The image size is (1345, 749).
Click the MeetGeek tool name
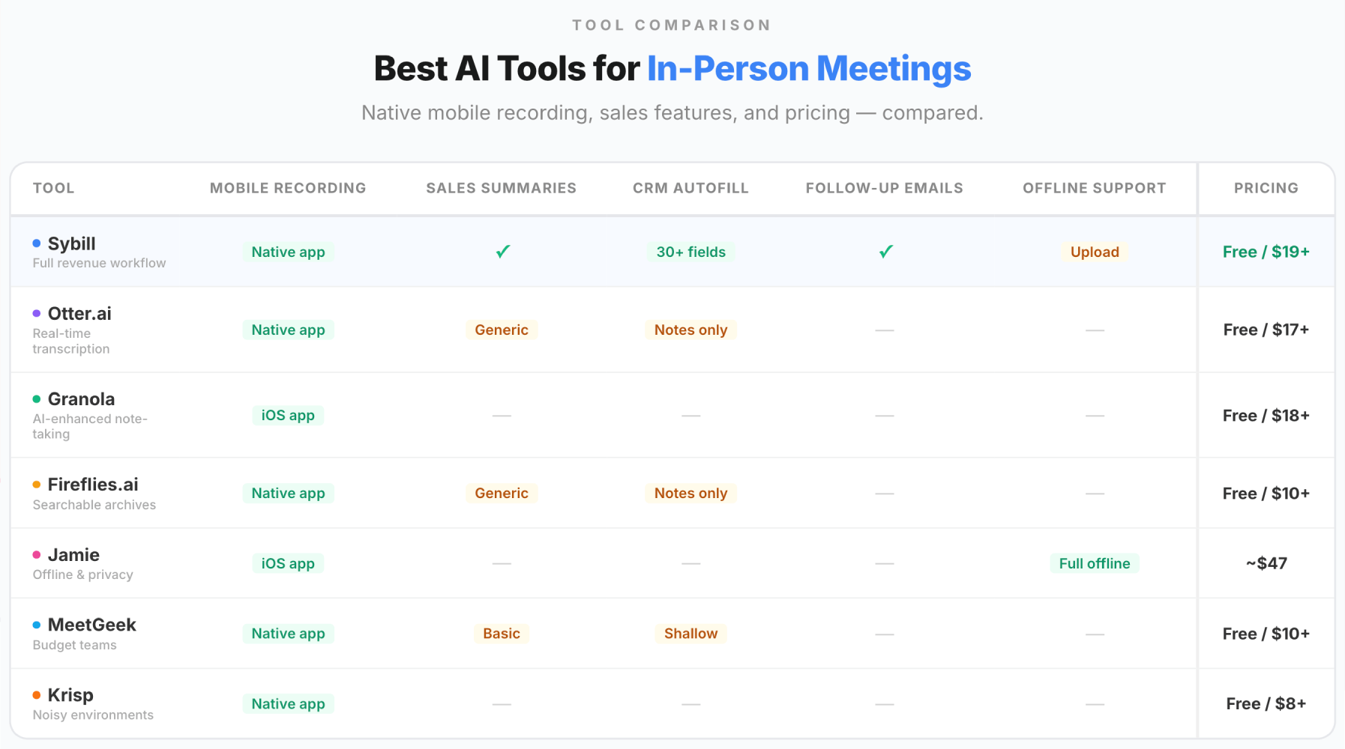pyautogui.click(x=92, y=625)
